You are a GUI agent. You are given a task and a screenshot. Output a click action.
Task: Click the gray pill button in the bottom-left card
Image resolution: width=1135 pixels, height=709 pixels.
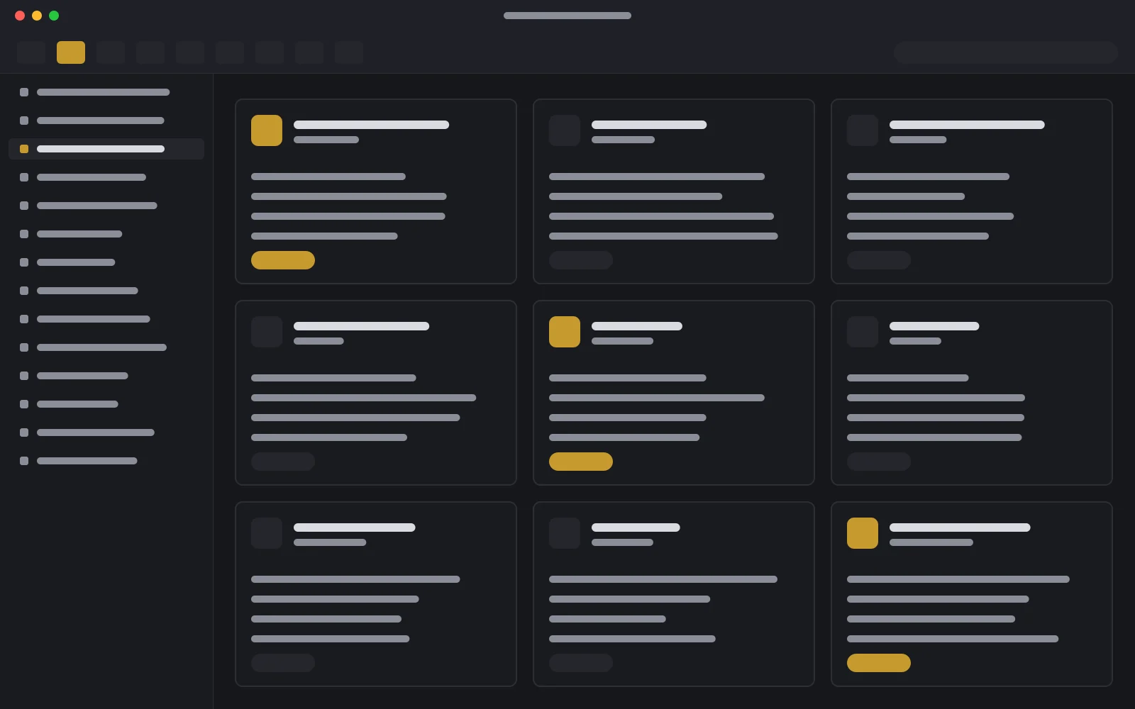click(x=283, y=663)
